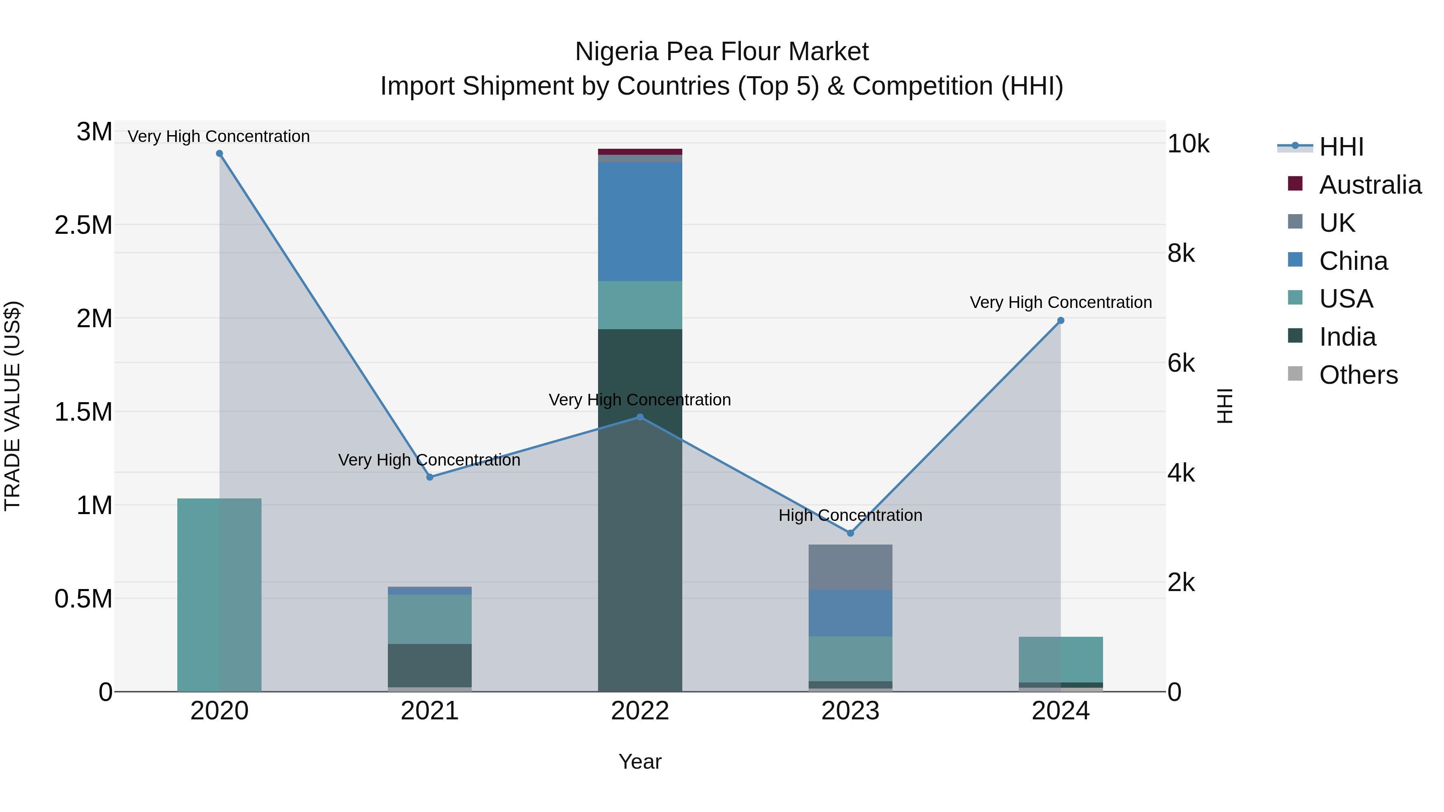Click the 2021 HHI data point
The height and width of the screenshot is (812, 1444).
coord(430,478)
